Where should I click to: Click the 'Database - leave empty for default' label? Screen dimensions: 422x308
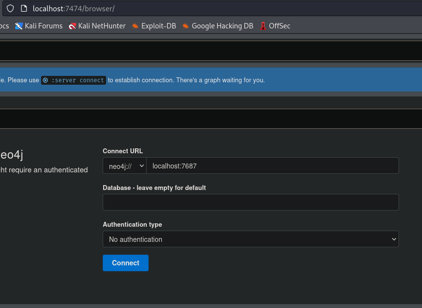coord(154,188)
